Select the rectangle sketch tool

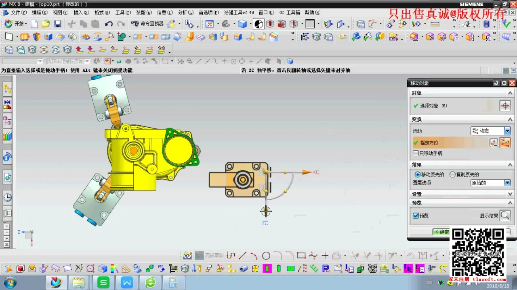coord(301,256)
